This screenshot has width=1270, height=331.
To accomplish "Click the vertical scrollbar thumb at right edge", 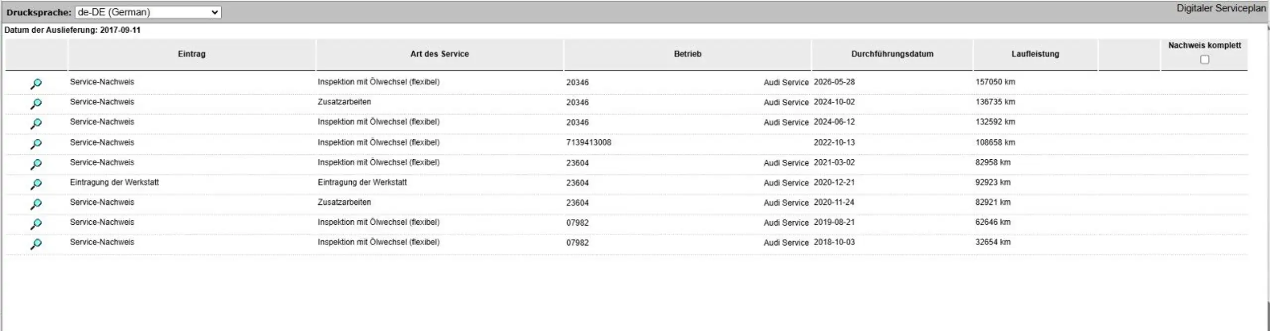I will click(x=1268, y=316).
